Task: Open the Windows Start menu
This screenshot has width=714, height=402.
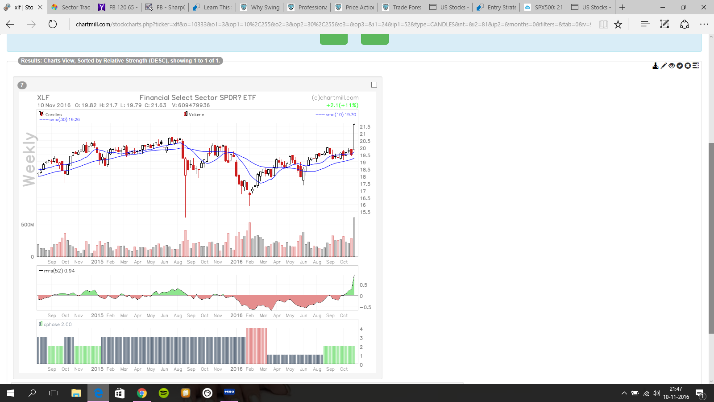Action: [11, 393]
